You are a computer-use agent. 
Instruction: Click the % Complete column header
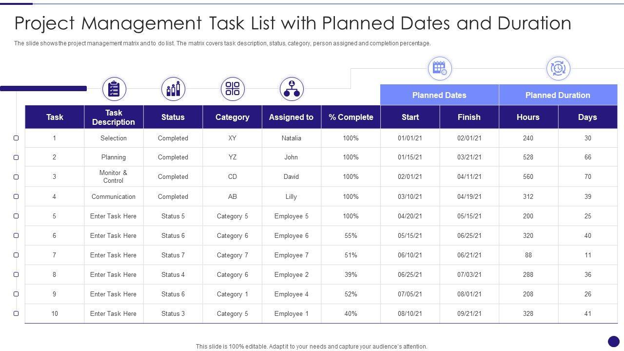[351, 117]
